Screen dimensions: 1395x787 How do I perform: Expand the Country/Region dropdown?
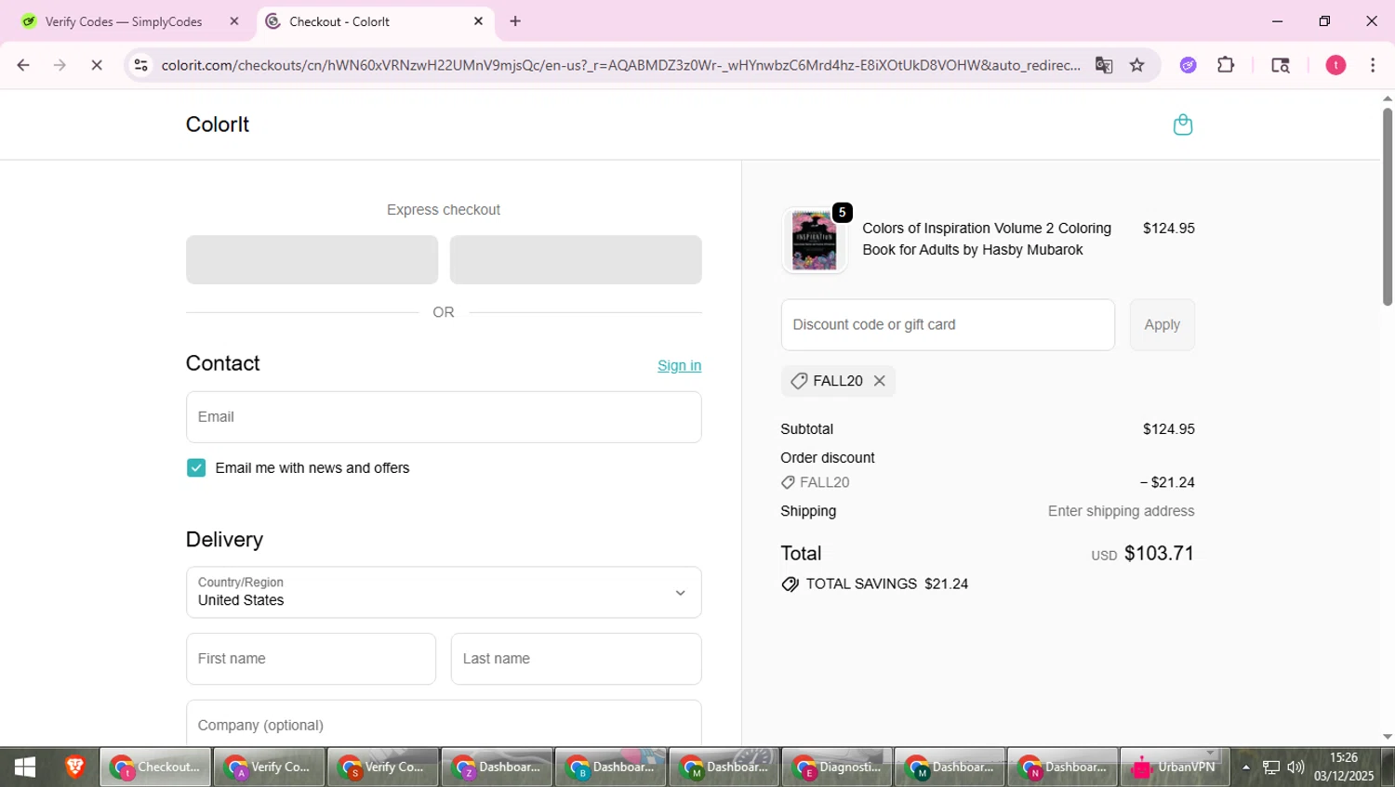(x=444, y=593)
